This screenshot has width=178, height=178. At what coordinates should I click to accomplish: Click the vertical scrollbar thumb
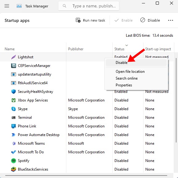(176, 100)
